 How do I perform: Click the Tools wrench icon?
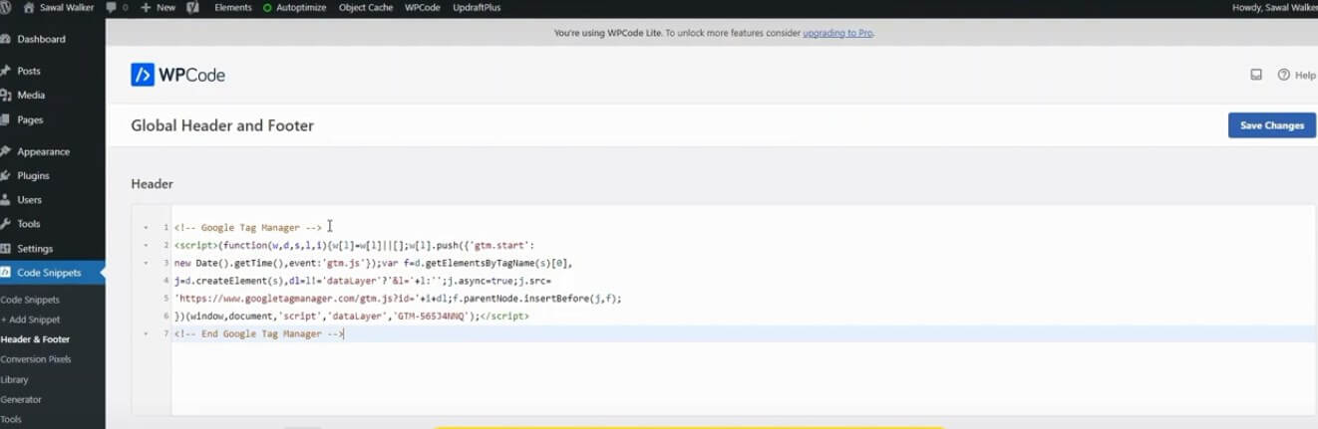pyautogui.click(x=6, y=224)
